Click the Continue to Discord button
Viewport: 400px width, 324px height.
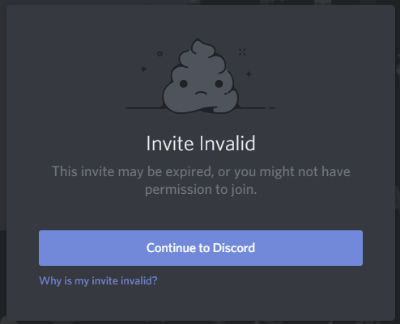coord(201,248)
